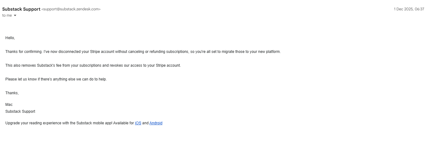Click 'anything else we can do to help'
The width and height of the screenshot is (428, 145).
tap(80, 79)
